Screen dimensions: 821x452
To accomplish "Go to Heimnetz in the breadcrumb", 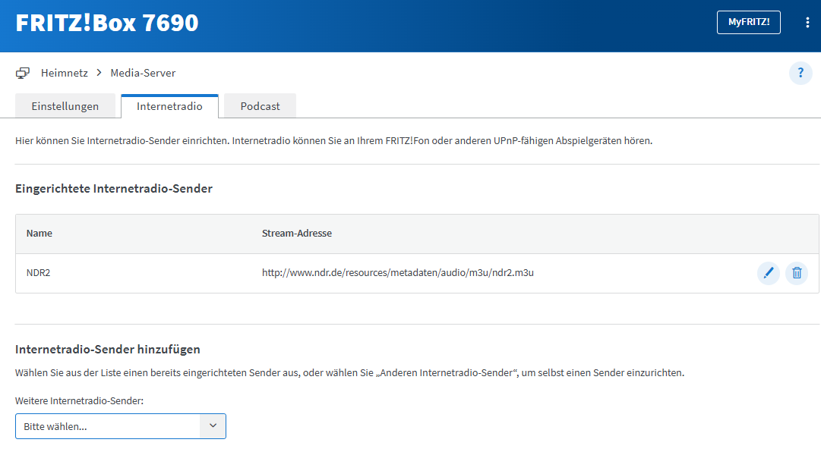I will click(x=64, y=74).
